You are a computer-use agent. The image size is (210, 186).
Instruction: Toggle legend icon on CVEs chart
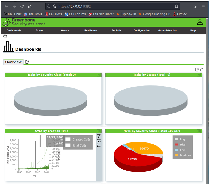pyautogui.click(x=99, y=145)
